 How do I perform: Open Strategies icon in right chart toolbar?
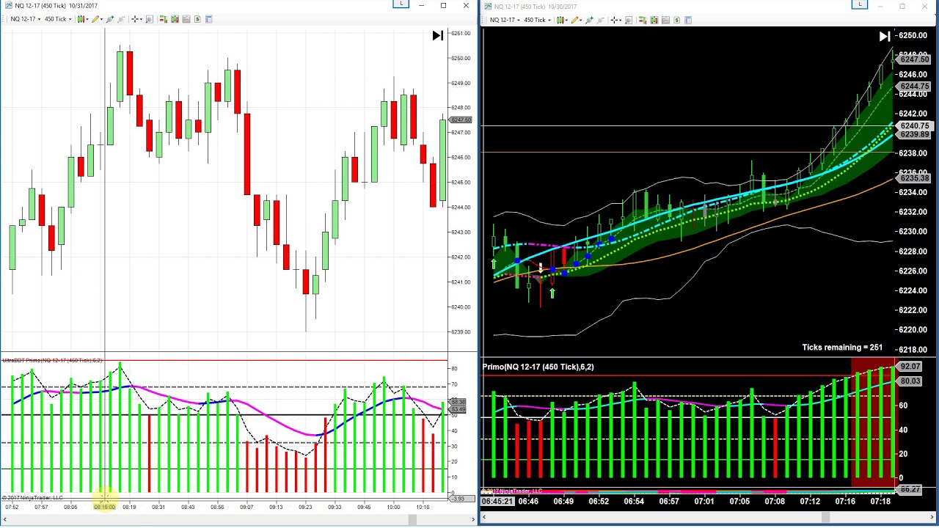[x=676, y=20]
